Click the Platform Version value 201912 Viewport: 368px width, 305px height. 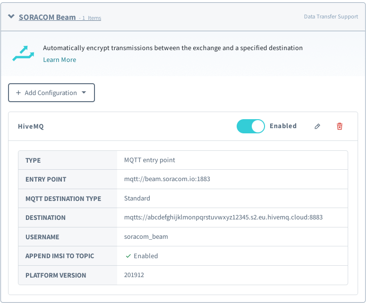[x=134, y=275]
